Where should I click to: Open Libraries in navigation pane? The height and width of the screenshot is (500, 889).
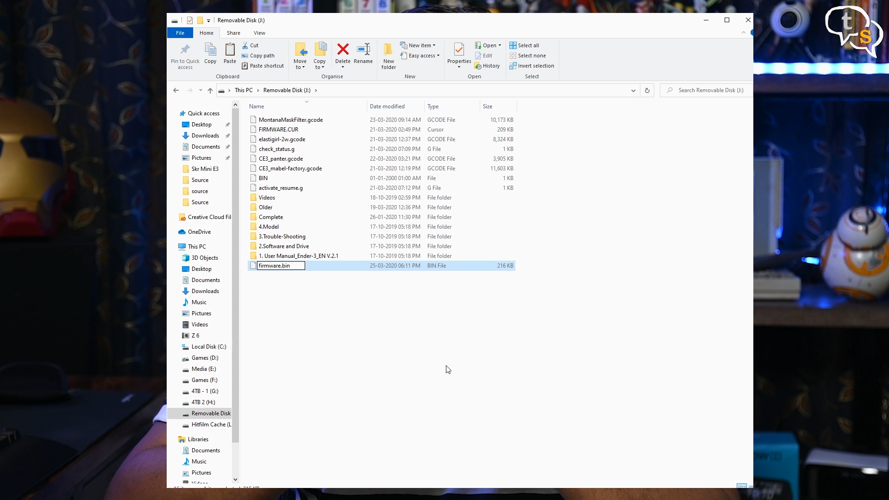(x=198, y=439)
